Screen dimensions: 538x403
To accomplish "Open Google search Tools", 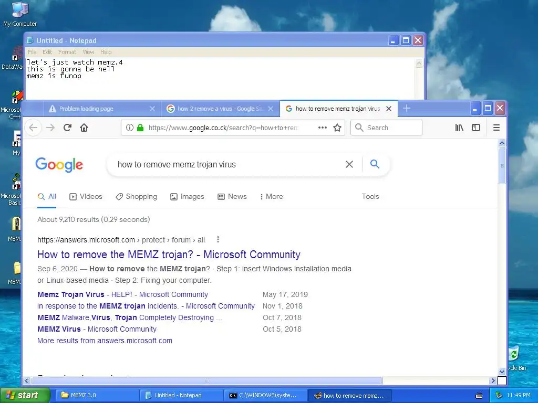I will [x=370, y=197].
